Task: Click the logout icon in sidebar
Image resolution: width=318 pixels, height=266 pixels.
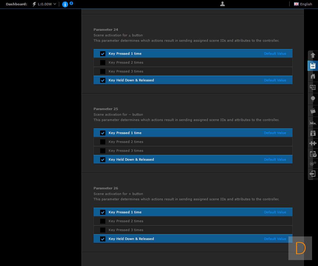Action: pyautogui.click(x=313, y=174)
